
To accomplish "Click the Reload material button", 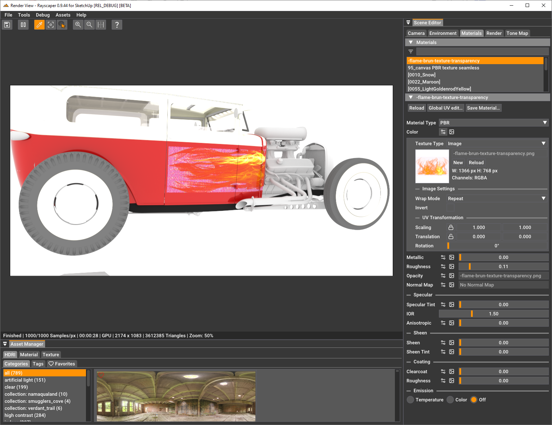I will tap(417, 108).
